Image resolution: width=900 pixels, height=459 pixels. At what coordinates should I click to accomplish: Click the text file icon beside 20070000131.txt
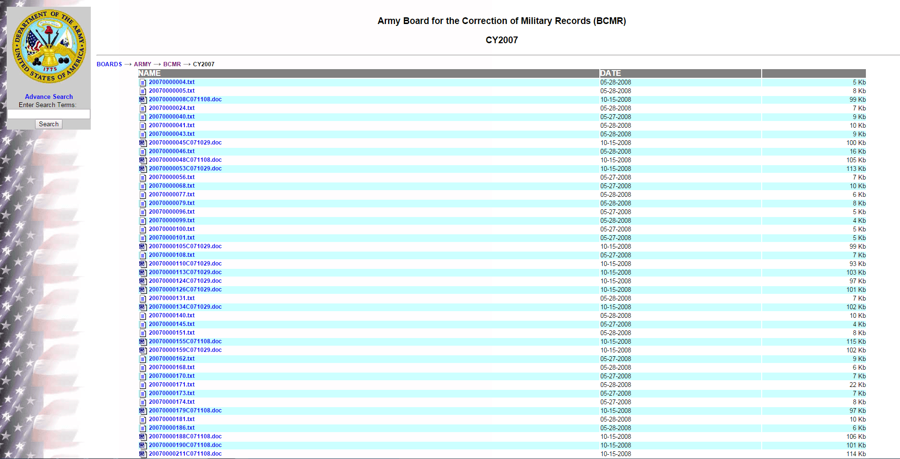click(143, 299)
